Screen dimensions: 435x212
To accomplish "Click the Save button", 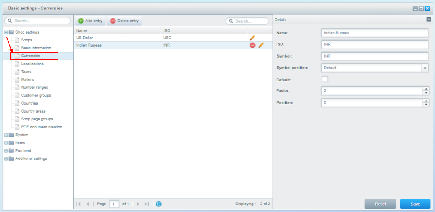I will point(415,204).
